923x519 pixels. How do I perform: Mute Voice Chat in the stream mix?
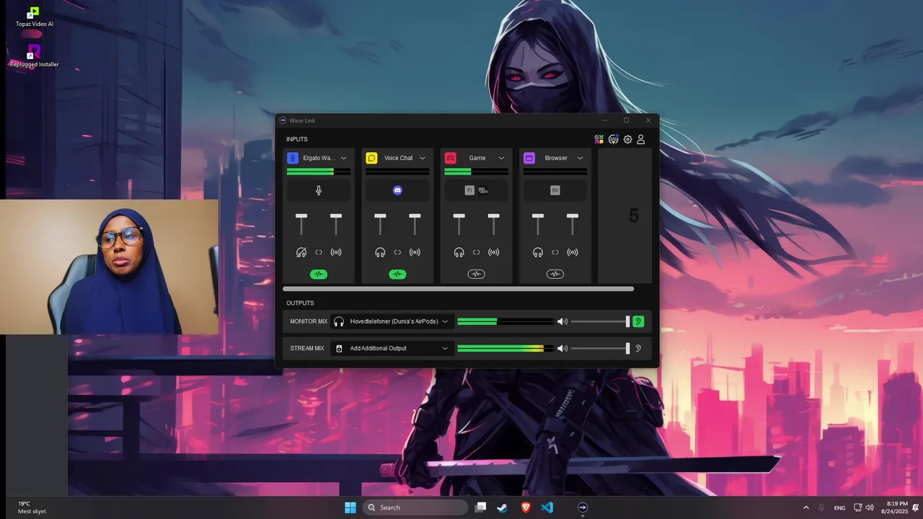coord(415,252)
